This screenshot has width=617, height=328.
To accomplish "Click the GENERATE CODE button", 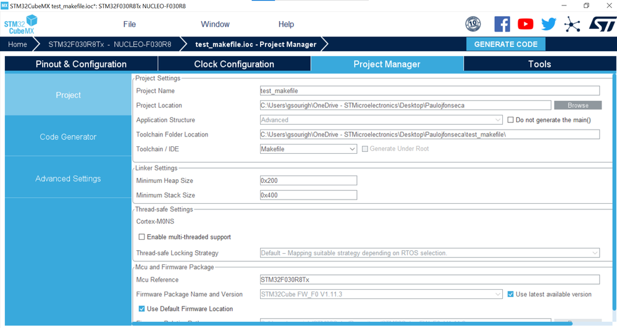I will click(506, 44).
